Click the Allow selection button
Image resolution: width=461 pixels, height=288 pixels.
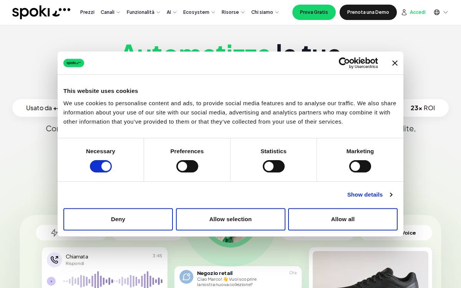coord(230,219)
